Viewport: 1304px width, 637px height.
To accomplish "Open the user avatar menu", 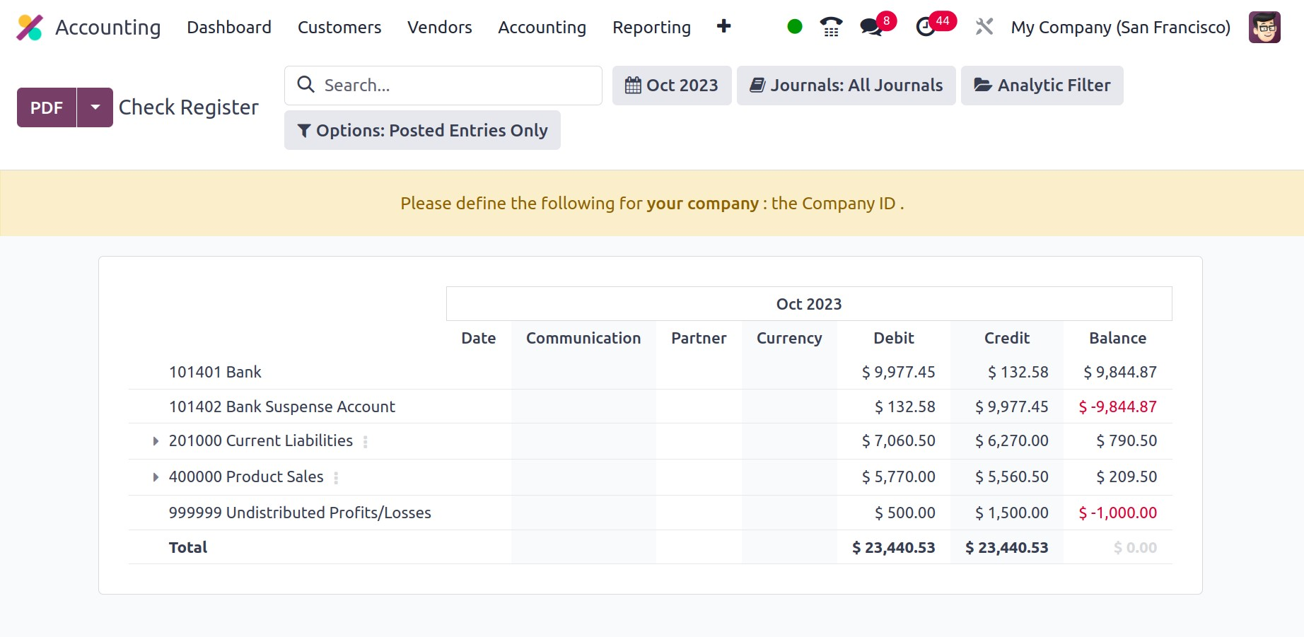I will 1264,28.
